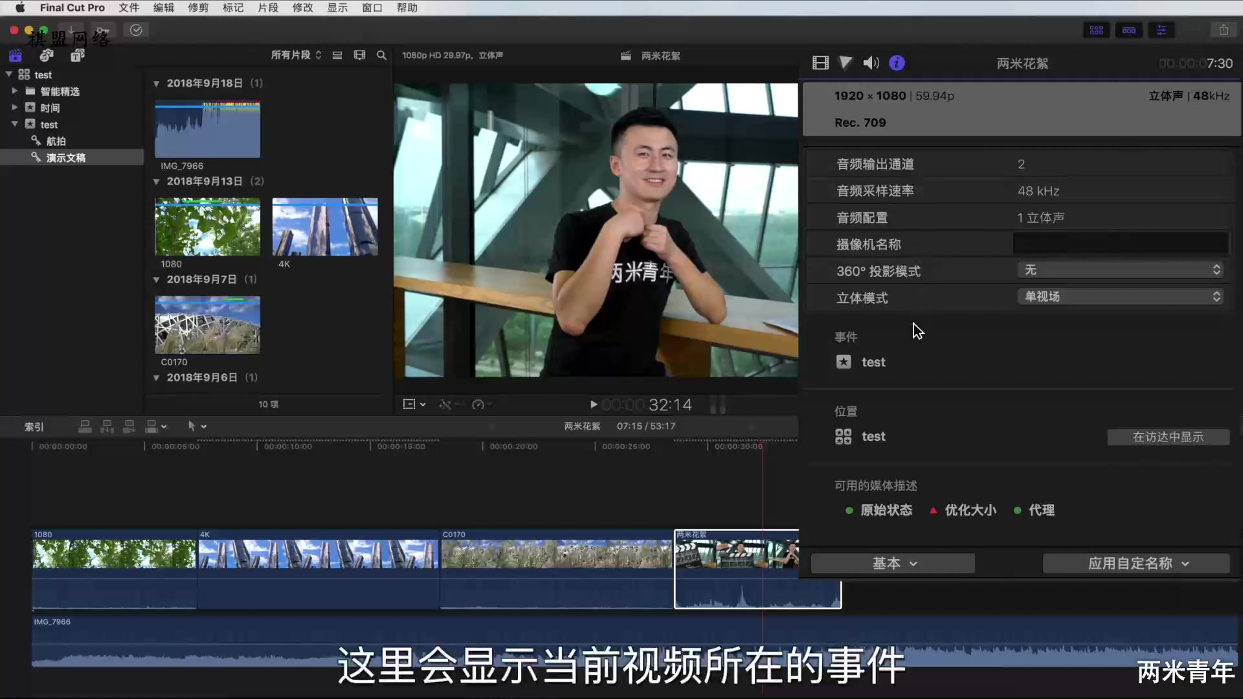
Task: Click the Share export icon
Action: [x=1223, y=30]
